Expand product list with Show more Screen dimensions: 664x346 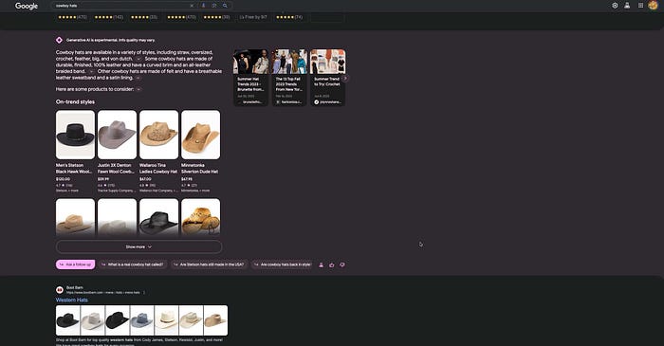tap(138, 246)
